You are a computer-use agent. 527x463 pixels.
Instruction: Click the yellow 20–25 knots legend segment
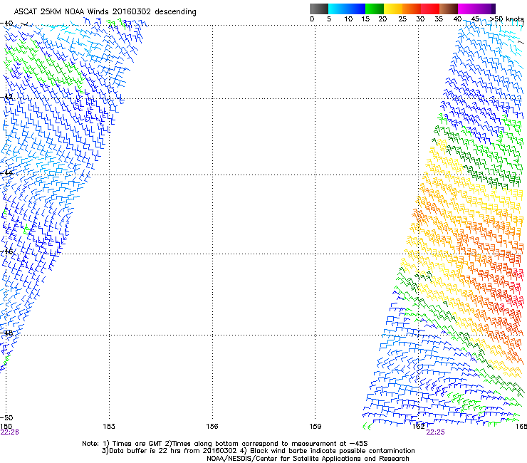[x=393, y=9]
